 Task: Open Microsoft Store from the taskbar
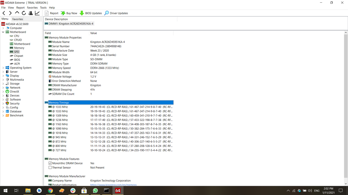(84, 191)
